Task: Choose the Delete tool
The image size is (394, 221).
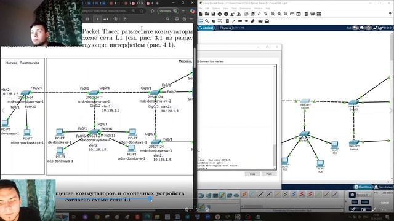Action: 214,21
